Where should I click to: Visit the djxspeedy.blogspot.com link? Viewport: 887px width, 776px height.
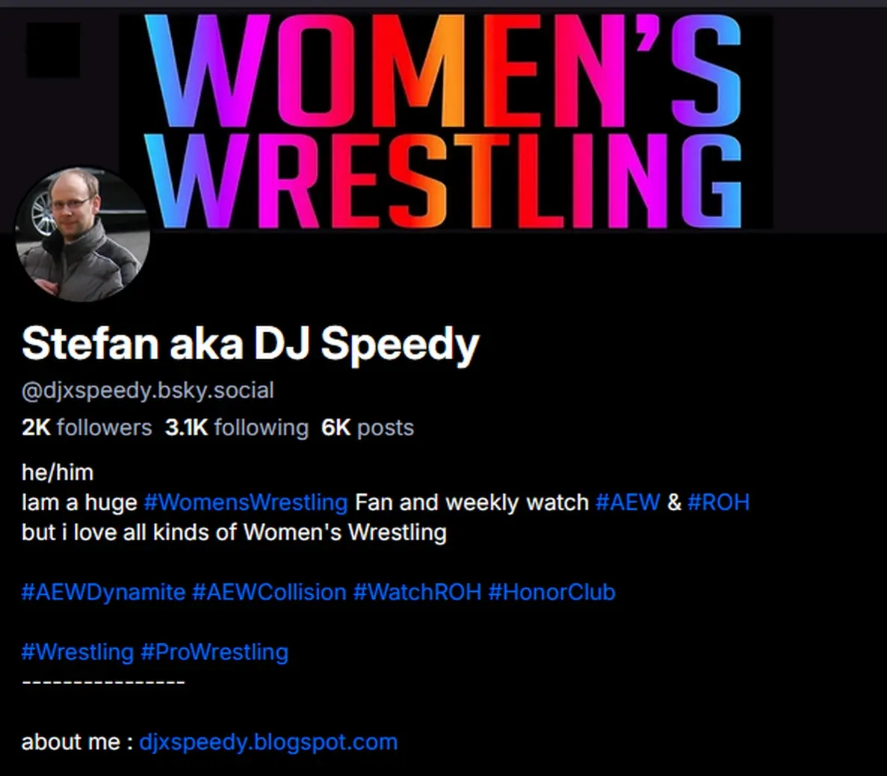click(268, 742)
